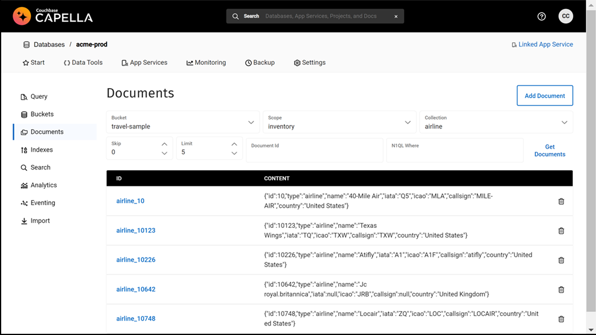Click the CONTENT column header

[x=277, y=179]
